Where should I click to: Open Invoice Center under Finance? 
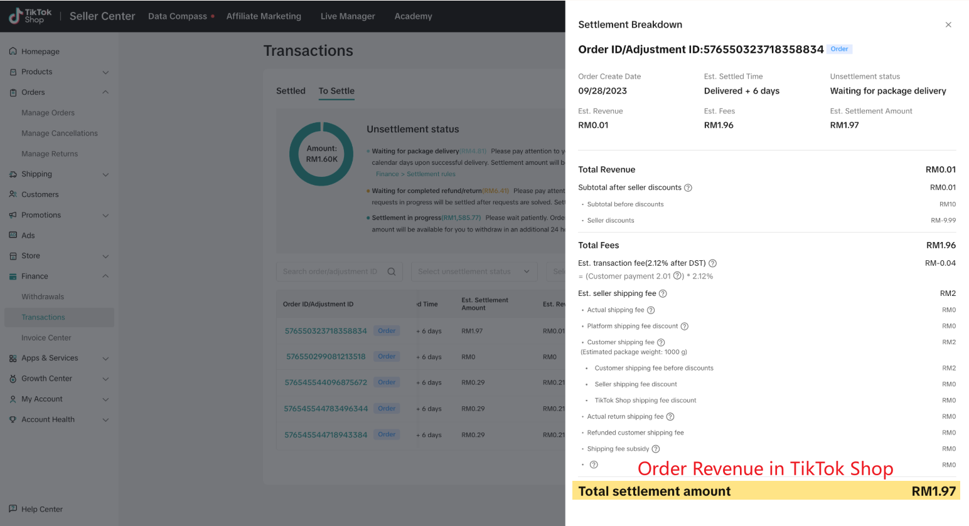click(x=46, y=338)
